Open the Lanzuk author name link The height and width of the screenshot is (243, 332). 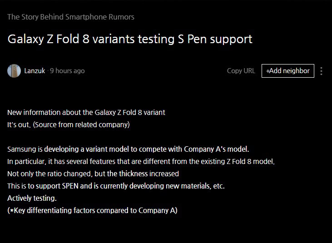pyautogui.click(x=35, y=71)
